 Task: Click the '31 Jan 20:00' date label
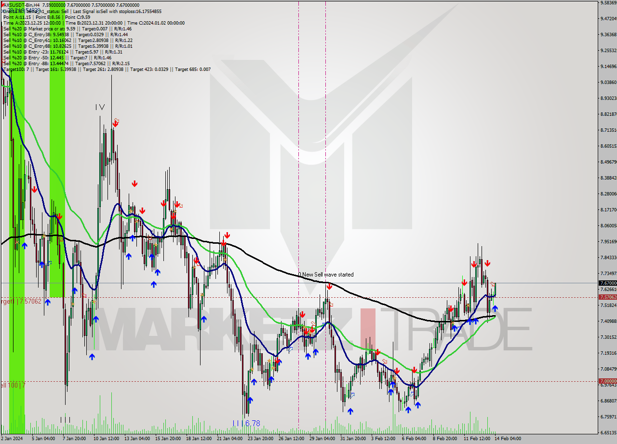coord(353,439)
